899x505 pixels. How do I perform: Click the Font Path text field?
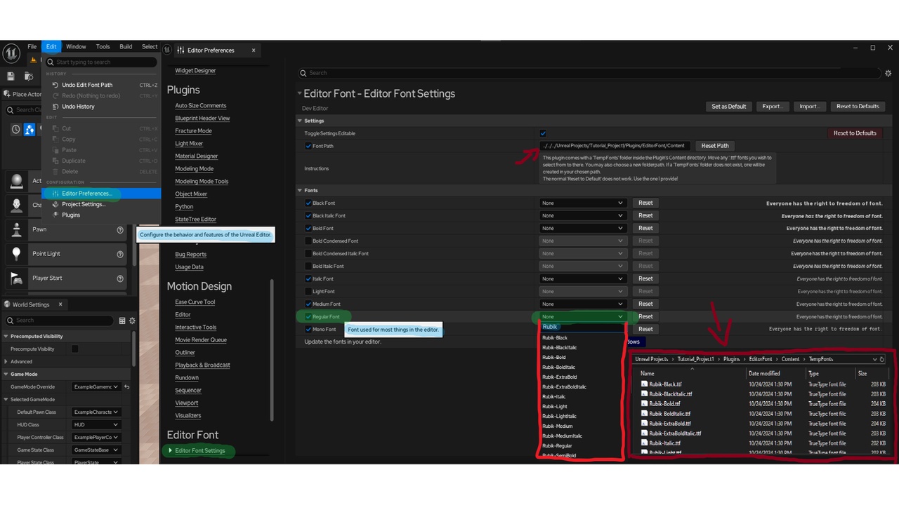pos(615,146)
